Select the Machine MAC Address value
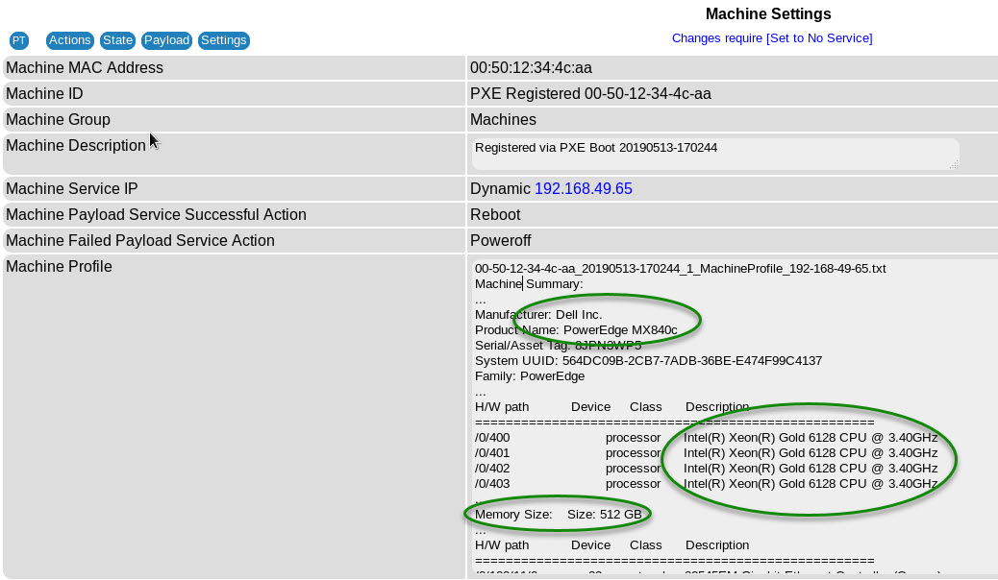Viewport: 998px width, 580px height. click(531, 68)
